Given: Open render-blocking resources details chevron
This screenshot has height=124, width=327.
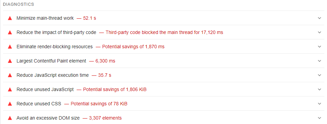Looking at the screenshot, I should point(319,47).
